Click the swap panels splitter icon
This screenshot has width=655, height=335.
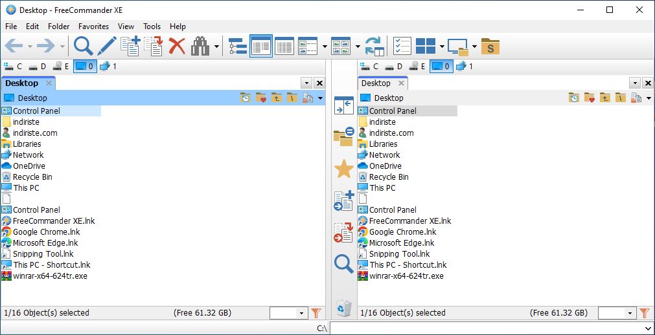[x=344, y=105]
